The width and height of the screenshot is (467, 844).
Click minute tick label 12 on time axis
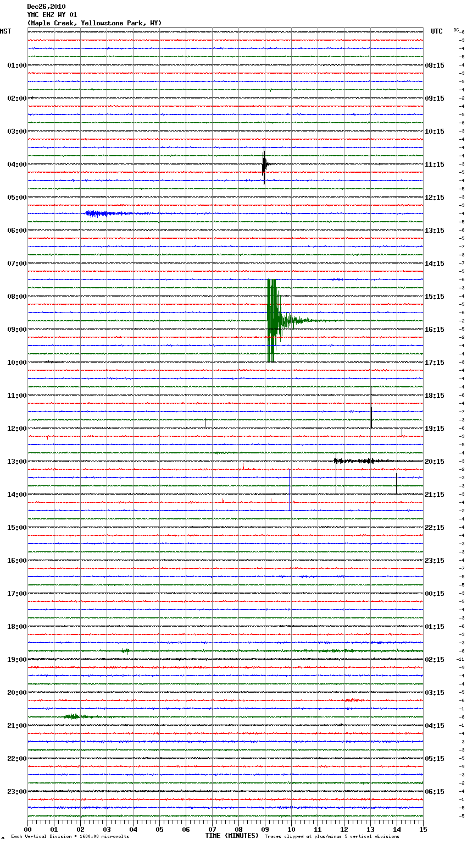click(x=344, y=829)
